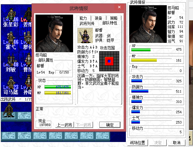Viewport: 193px width, 147px height.
Task: Select the 刘敏 unit sprite
Action: [11, 59]
